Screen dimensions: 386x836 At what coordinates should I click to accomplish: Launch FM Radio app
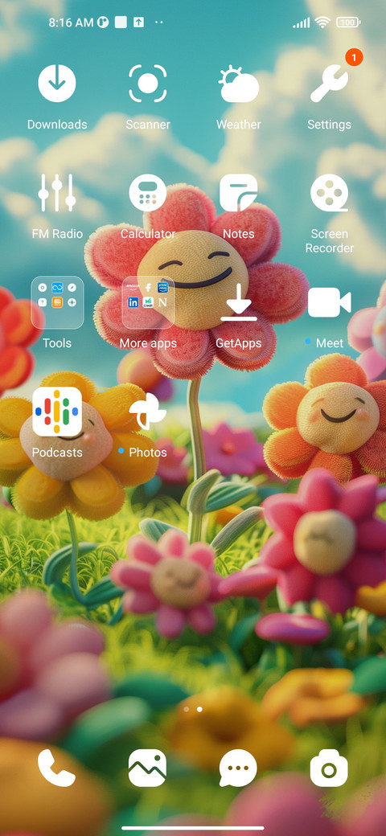(57, 192)
